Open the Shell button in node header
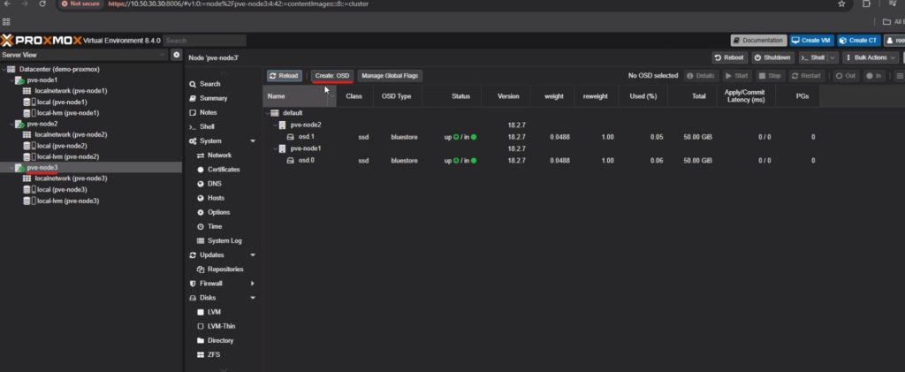The width and height of the screenshot is (905, 372). 813,57
